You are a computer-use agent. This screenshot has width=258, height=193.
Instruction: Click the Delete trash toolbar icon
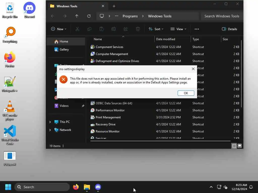138,29
